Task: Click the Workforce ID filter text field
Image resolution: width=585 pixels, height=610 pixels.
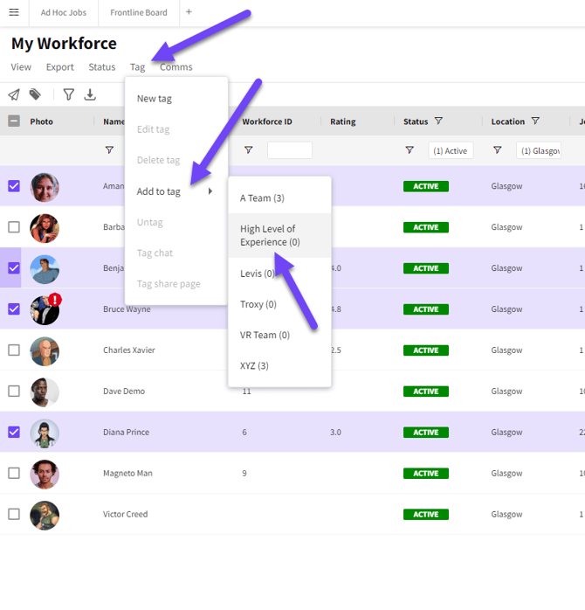Action: 290,150
